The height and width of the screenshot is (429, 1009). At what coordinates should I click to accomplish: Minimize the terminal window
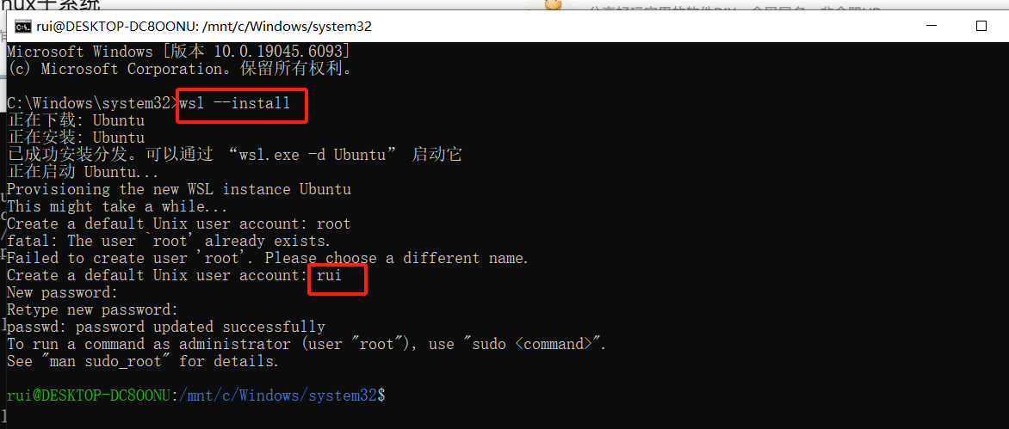[x=932, y=27]
